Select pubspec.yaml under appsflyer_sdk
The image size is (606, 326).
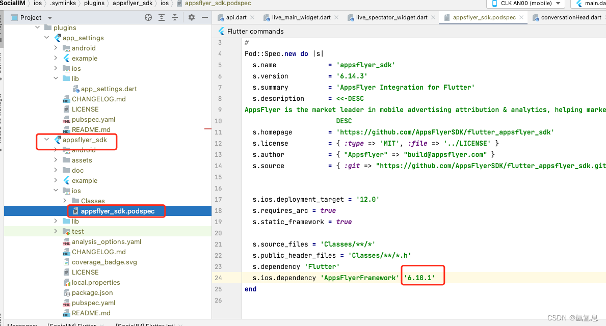click(94, 303)
